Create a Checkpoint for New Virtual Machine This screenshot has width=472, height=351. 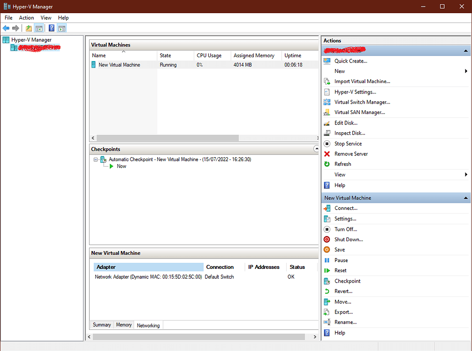tap(349, 281)
